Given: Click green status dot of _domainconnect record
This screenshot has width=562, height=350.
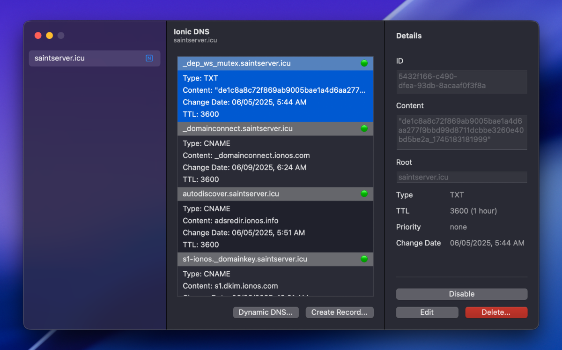Looking at the screenshot, I should pos(364,128).
